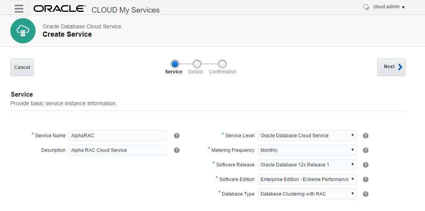This screenshot has height=211, width=425.
Task: Open help for Service Level
Action: coord(366,136)
